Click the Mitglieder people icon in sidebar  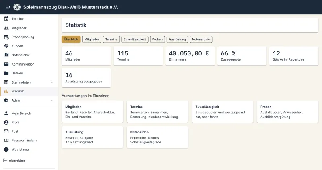[6, 28]
